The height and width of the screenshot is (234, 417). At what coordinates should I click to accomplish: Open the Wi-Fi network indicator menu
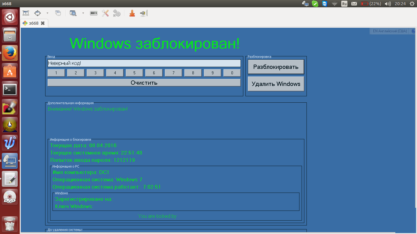(x=335, y=4)
